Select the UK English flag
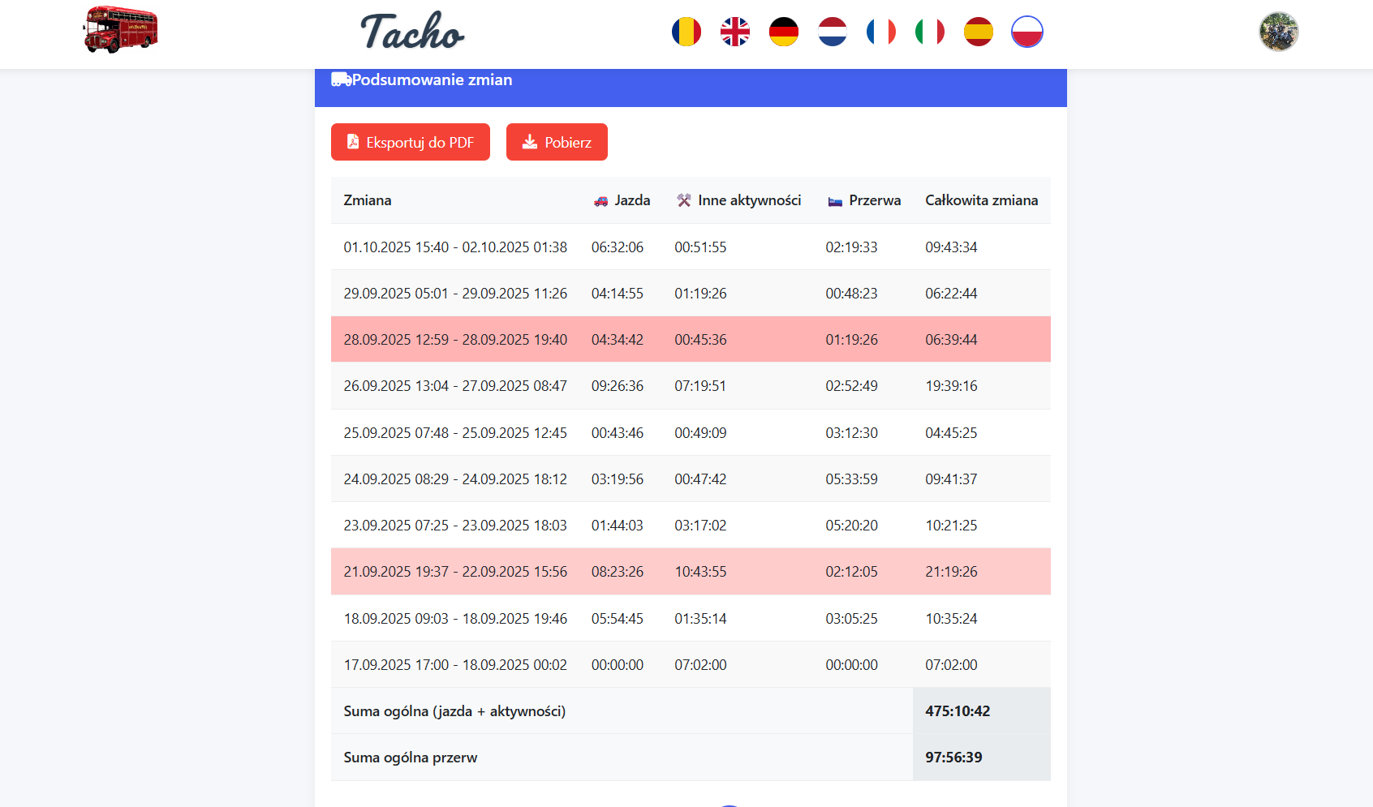1373x807 pixels. tap(734, 32)
